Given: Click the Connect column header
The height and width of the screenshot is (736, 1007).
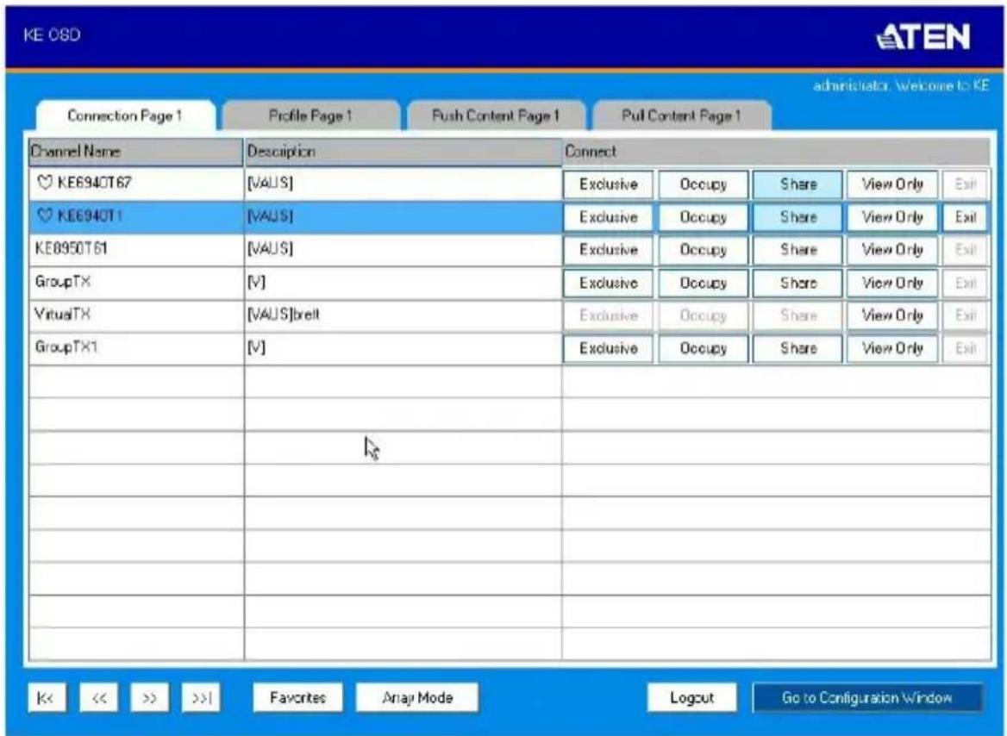Looking at the screenshot, I should pos(777,153).
